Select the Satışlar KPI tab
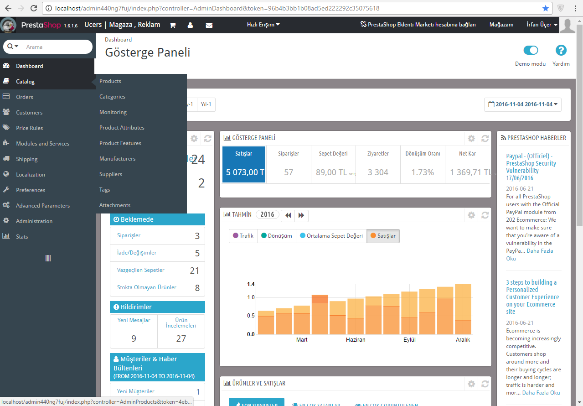The width and height of the screenshot is (583, 406). coord(244,165)
